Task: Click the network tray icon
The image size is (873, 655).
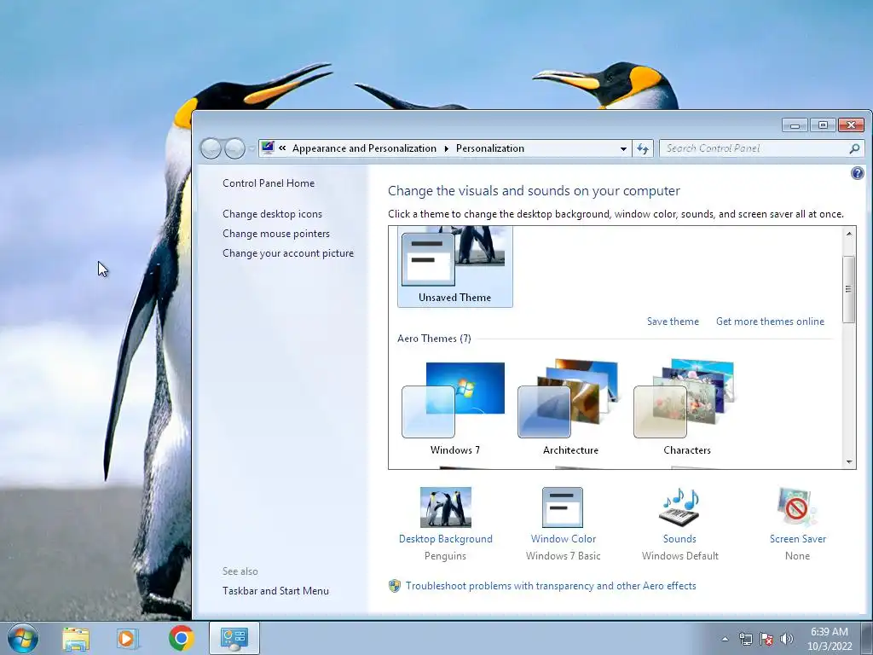Action: tap(745, 639)
